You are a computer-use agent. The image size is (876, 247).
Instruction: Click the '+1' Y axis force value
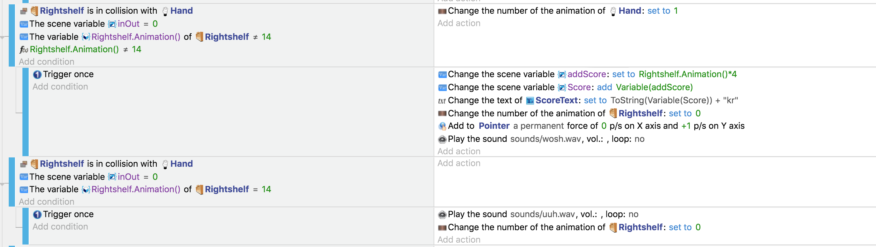(x=686, y=126)
